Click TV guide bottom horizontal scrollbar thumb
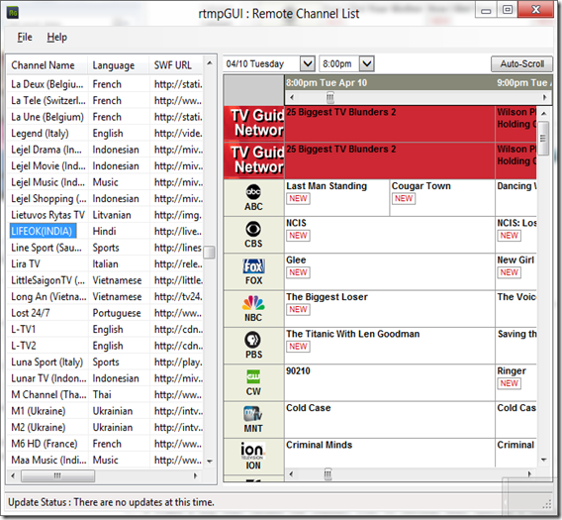 click(x=328, y=474)
